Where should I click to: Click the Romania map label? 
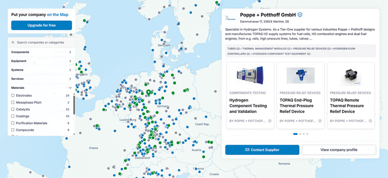[x=284, y=164]
